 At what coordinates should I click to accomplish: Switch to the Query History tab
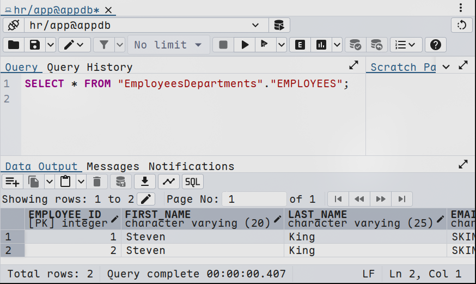[x=89, y=67]
